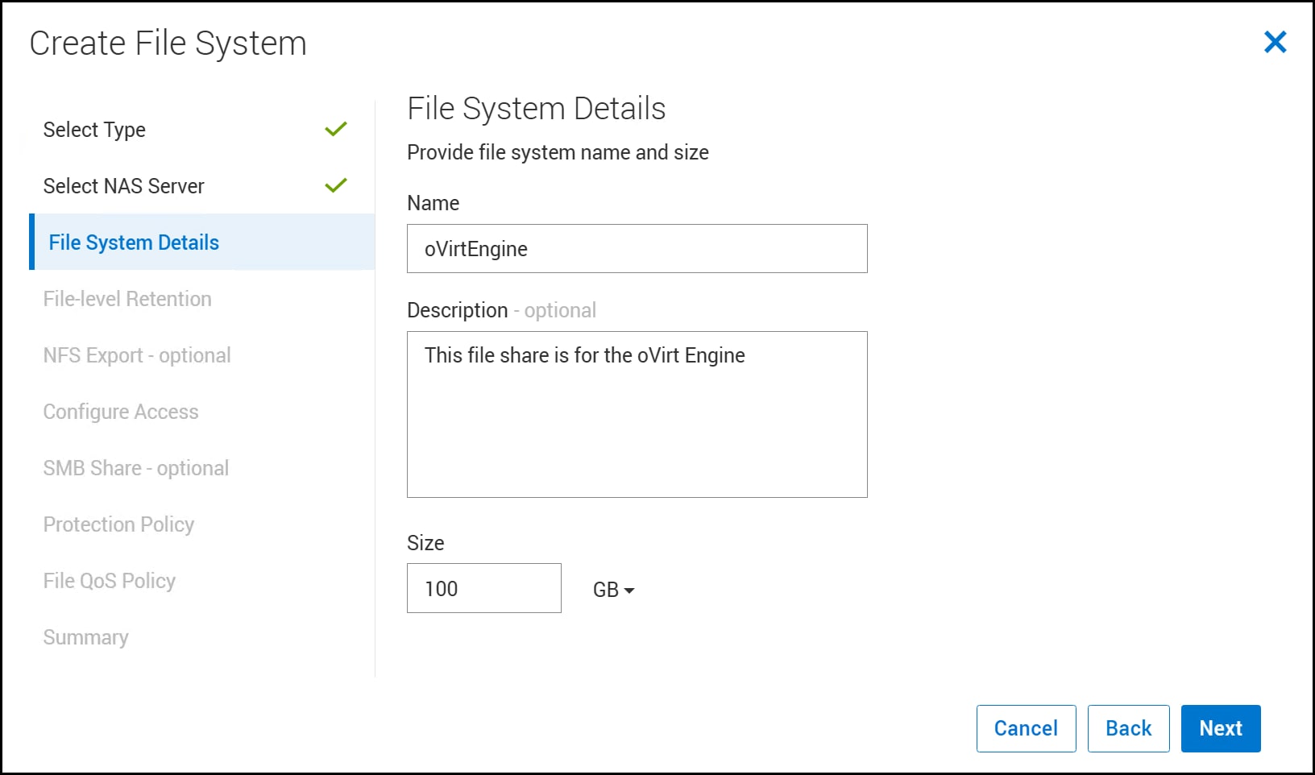The height and width of the screenshot is (775, 1315).
Task: Click the Back button
Action: click(x=1128, y=728)
